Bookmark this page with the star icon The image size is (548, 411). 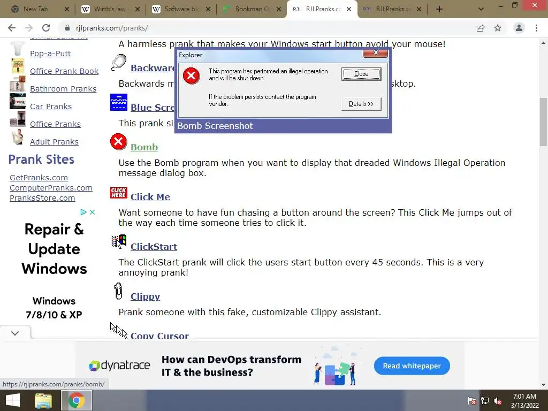click(498, 28)
